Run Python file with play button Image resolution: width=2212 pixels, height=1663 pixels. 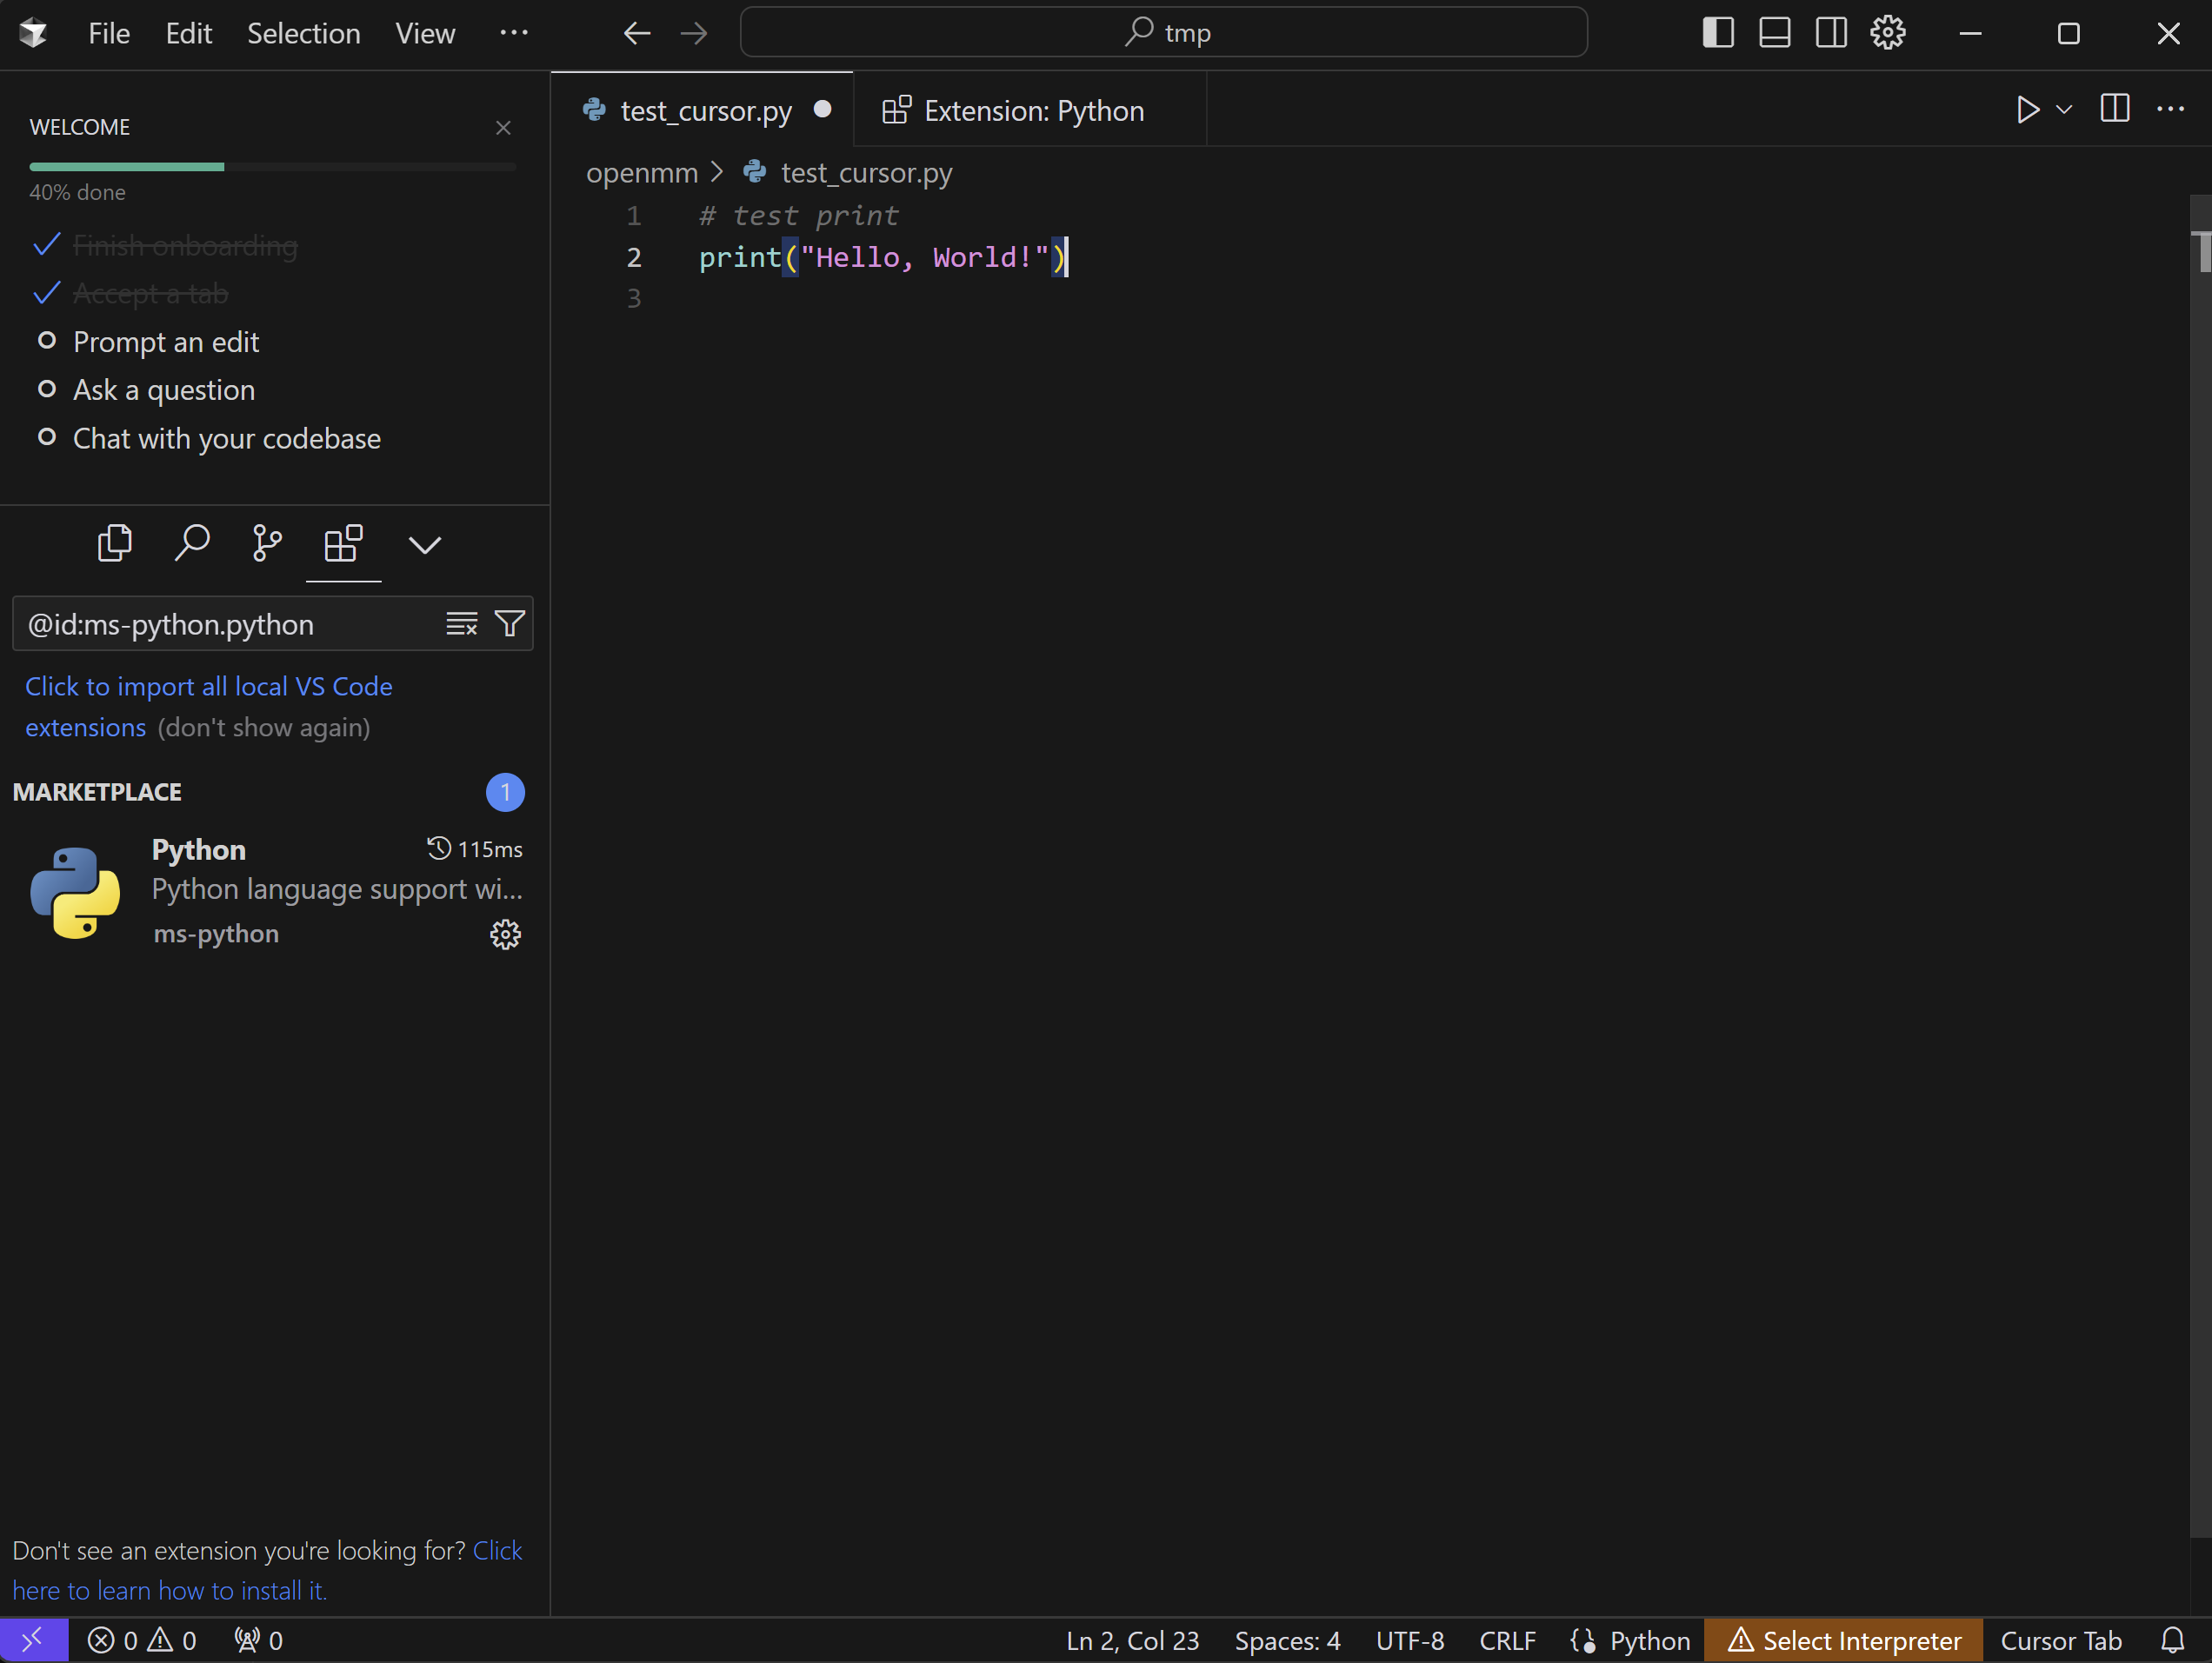pyautogui.click(x=2027, y=109)
